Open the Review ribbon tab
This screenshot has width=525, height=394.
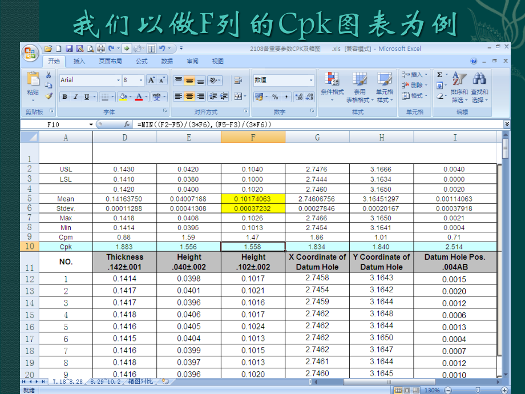point(192,61)
